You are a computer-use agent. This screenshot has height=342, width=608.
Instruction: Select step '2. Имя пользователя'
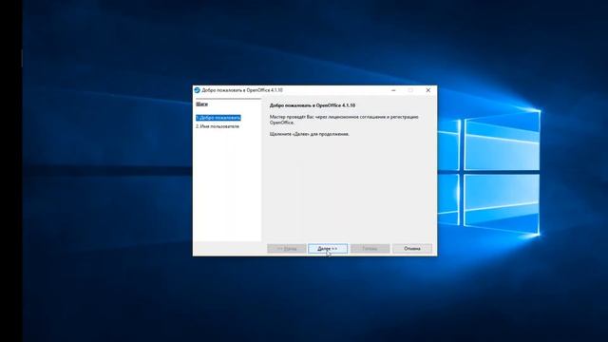[x=218, y=126]
